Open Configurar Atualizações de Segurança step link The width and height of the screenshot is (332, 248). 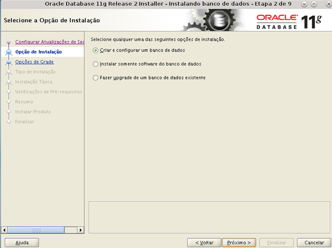point(50,42)
